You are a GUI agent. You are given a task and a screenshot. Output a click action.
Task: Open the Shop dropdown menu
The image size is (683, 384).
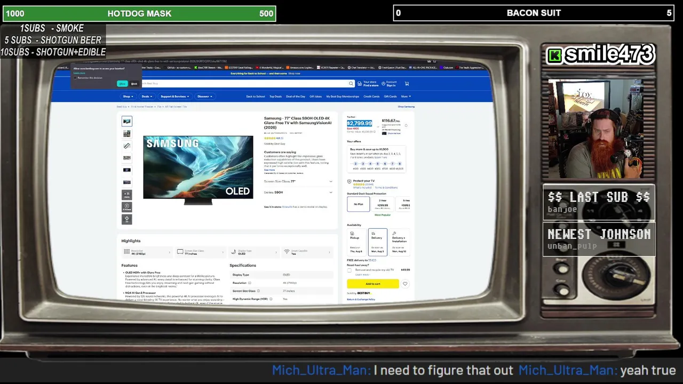click(128, 97)
